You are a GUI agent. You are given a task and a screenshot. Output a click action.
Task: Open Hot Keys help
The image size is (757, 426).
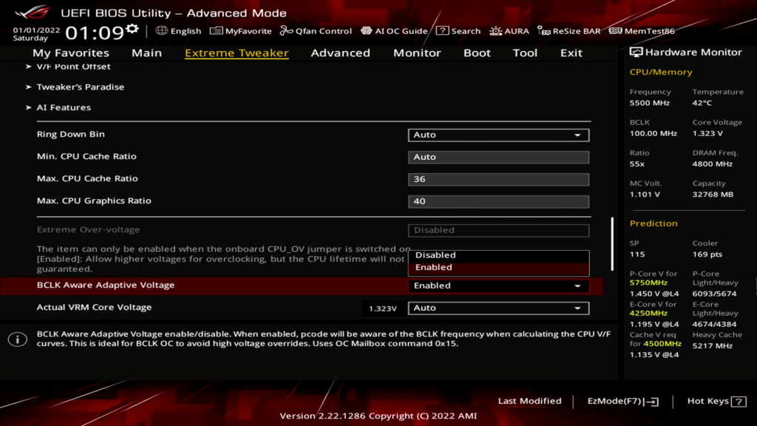click(716, 402)
